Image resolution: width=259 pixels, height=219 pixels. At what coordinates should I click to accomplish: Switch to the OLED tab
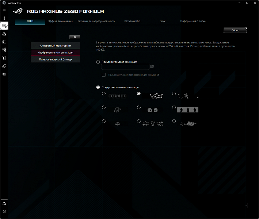click(x=30, y=21)
